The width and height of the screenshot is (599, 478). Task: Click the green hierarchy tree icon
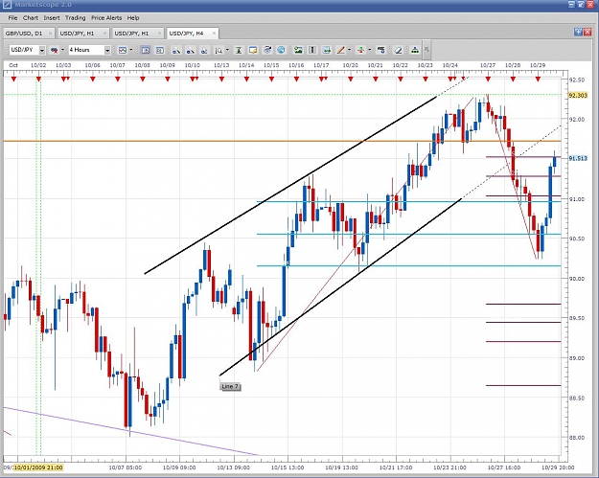[415, 50]
